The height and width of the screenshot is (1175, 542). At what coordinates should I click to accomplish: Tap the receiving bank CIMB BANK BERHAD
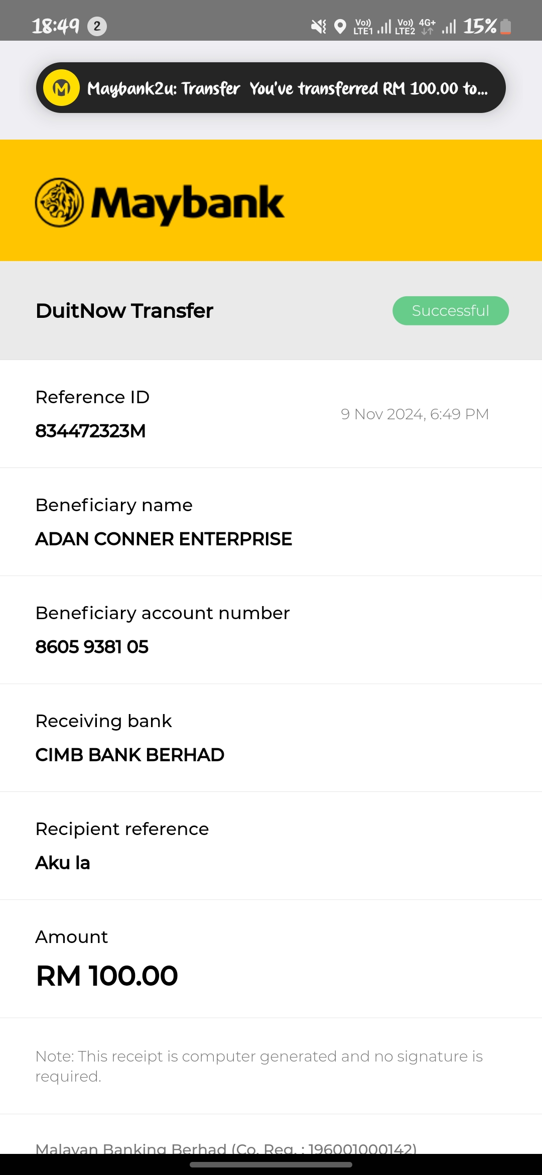click(x=129, y=755)
